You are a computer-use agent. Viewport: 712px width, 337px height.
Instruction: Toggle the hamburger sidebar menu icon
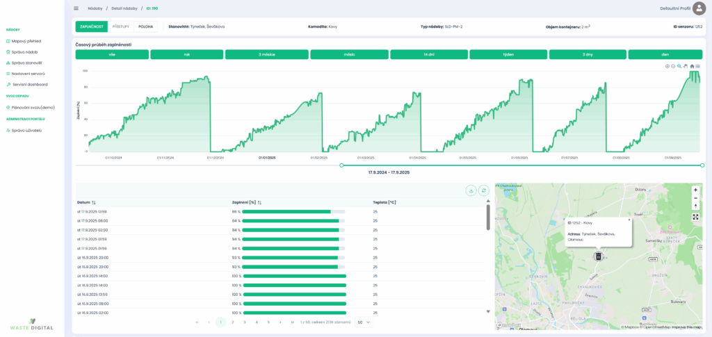(76, 8)
